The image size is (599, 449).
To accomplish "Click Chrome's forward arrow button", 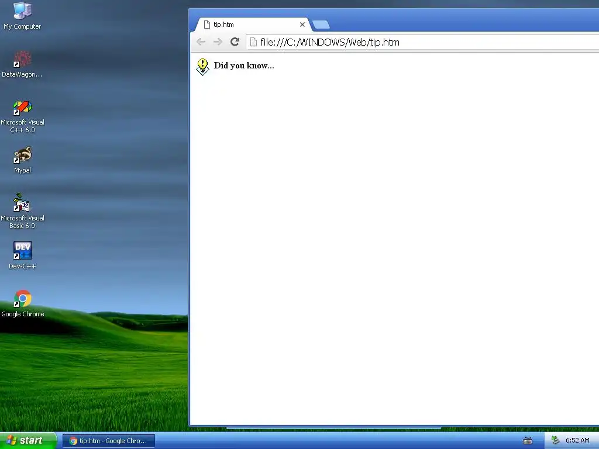I will [218, 42].
